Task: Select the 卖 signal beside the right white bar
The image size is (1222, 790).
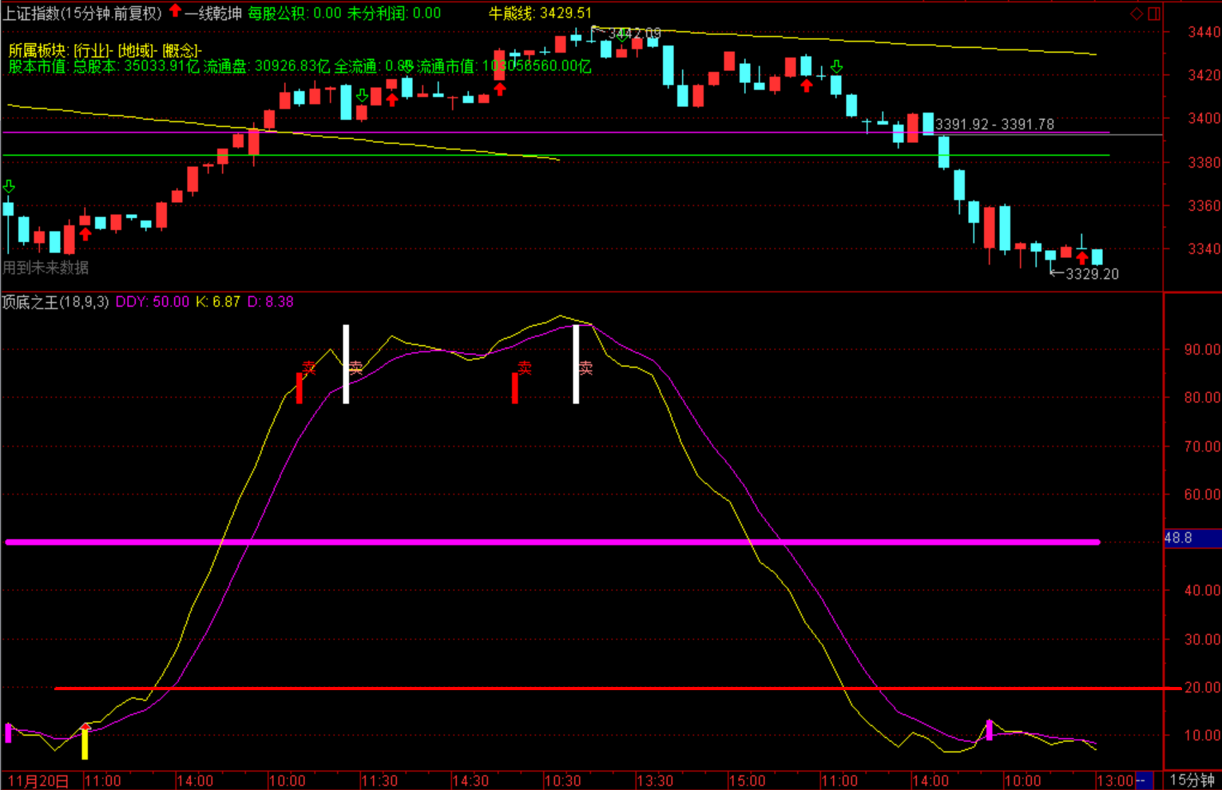Action: click(x=585, y=367)
